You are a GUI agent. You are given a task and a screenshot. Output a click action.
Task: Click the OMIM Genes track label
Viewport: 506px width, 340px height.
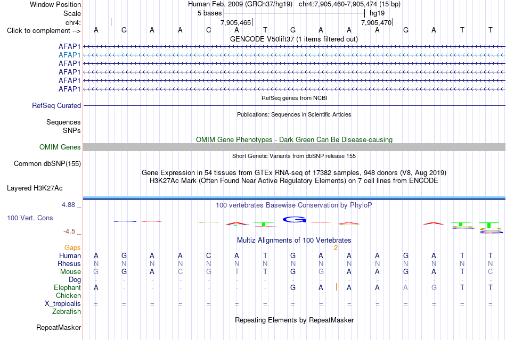click(60, 147)
